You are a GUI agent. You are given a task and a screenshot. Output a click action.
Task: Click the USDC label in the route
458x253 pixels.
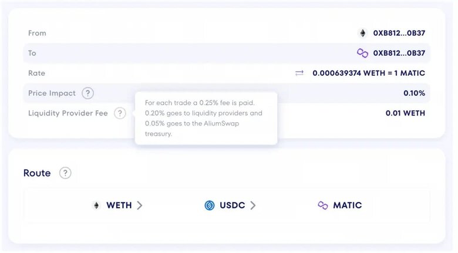[232, 205]
